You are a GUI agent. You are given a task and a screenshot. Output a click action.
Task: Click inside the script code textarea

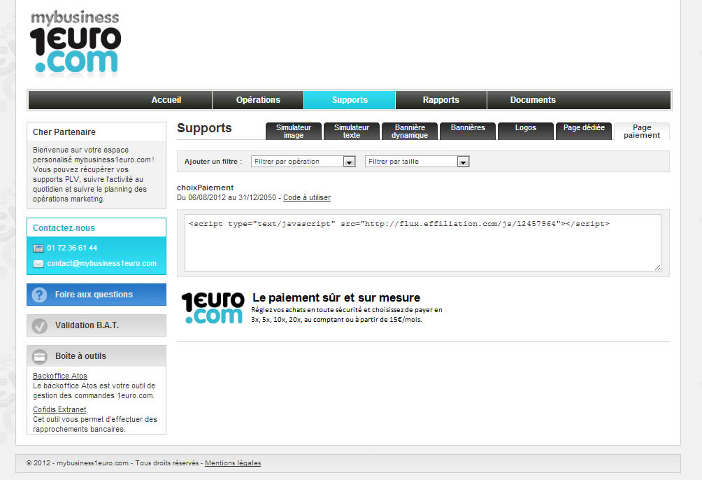click(422, 243)
